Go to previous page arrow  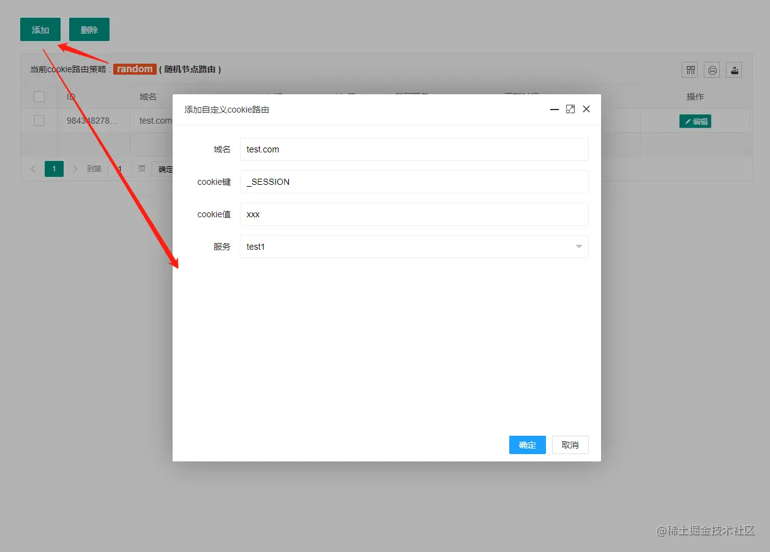(33, 169)
